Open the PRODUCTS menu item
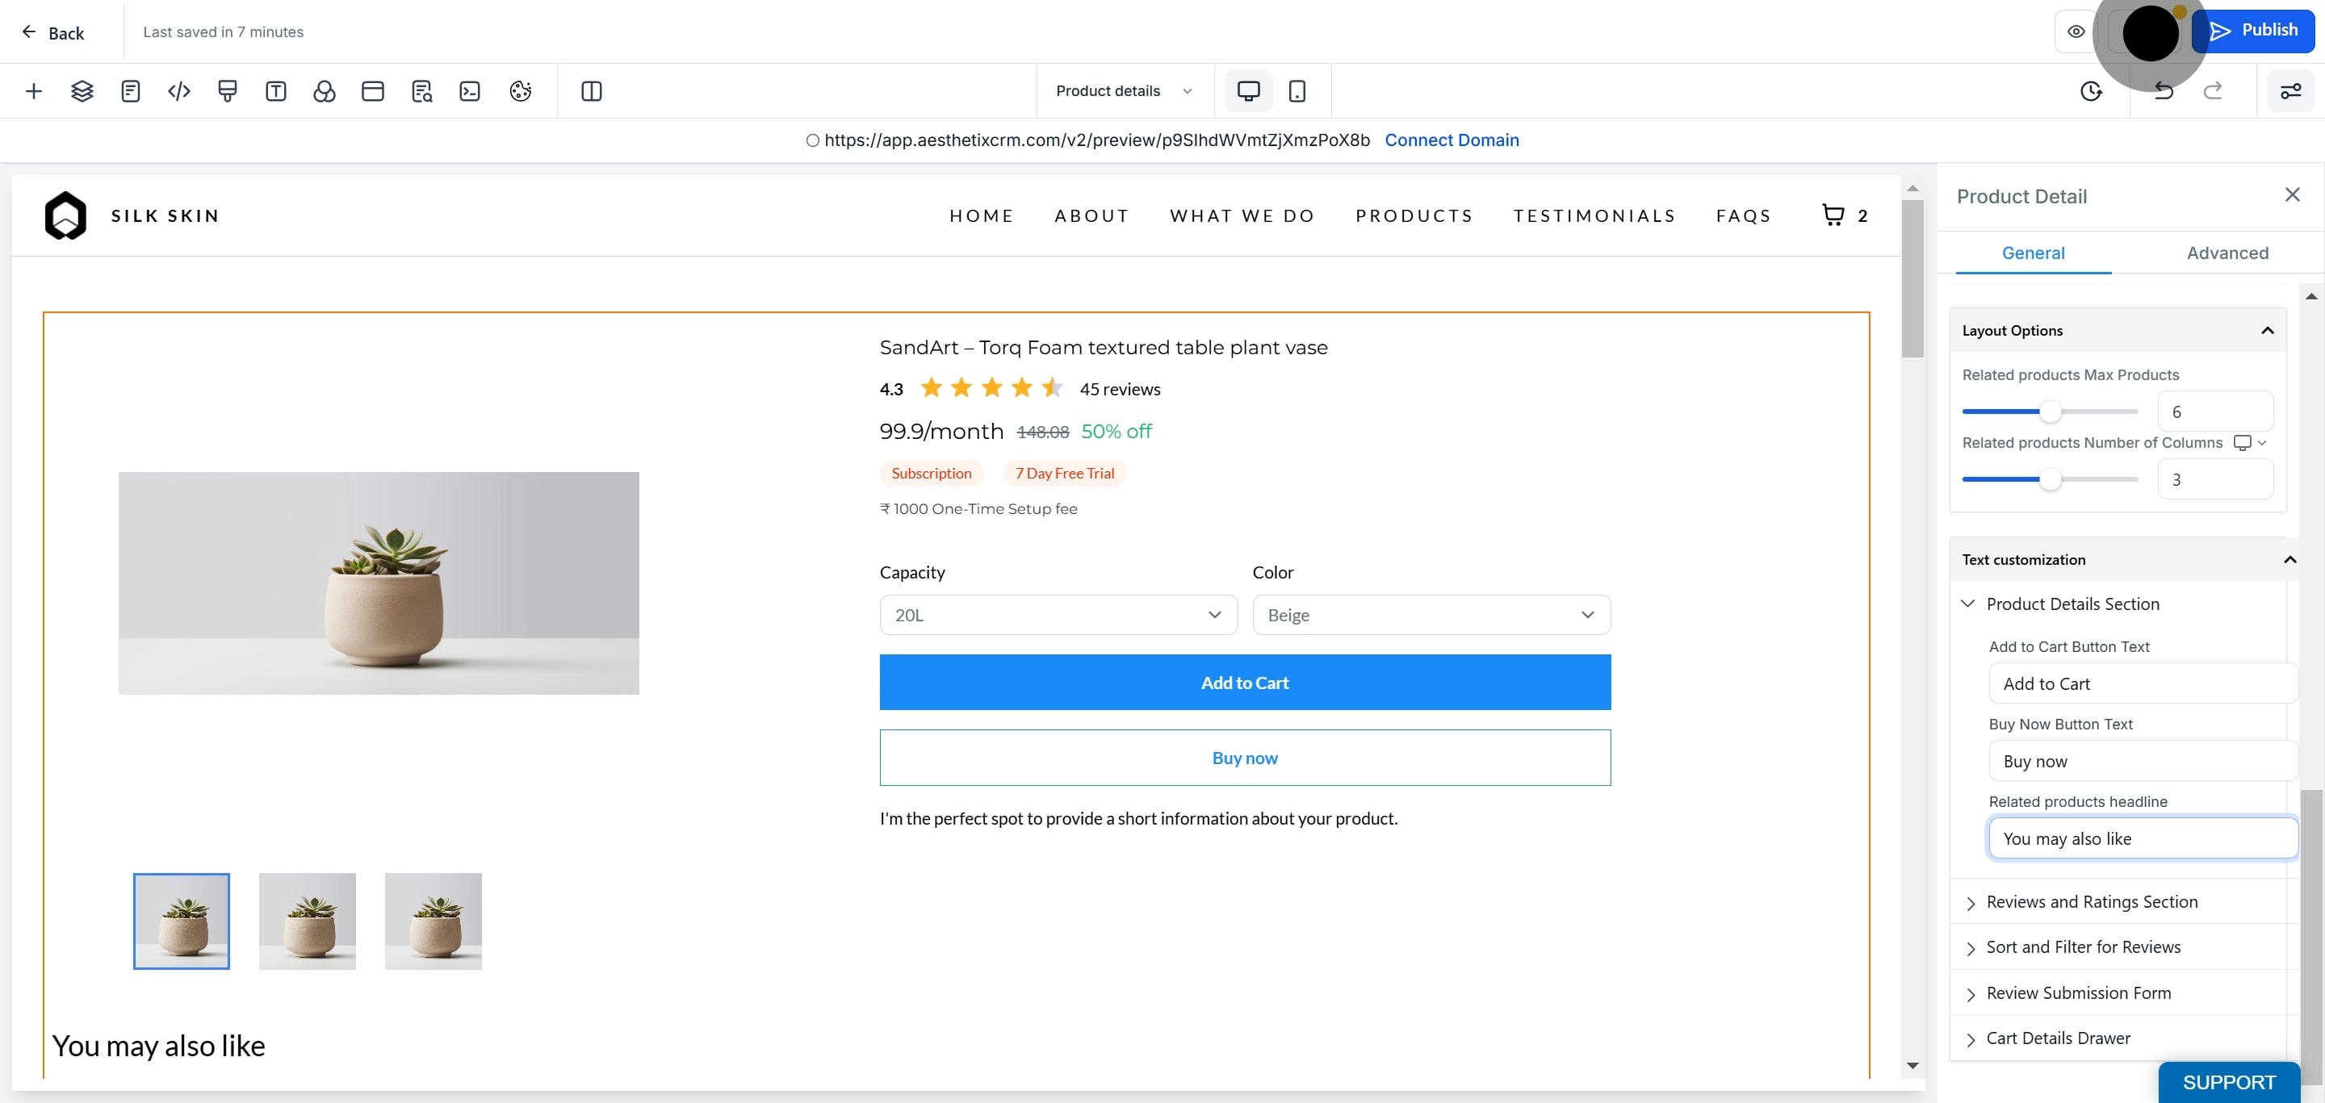 point(1414,215)
